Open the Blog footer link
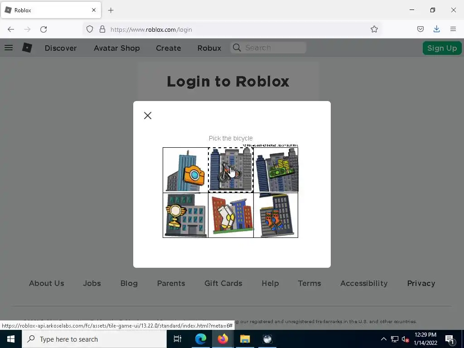464x348 pixels. coord(129,283)
